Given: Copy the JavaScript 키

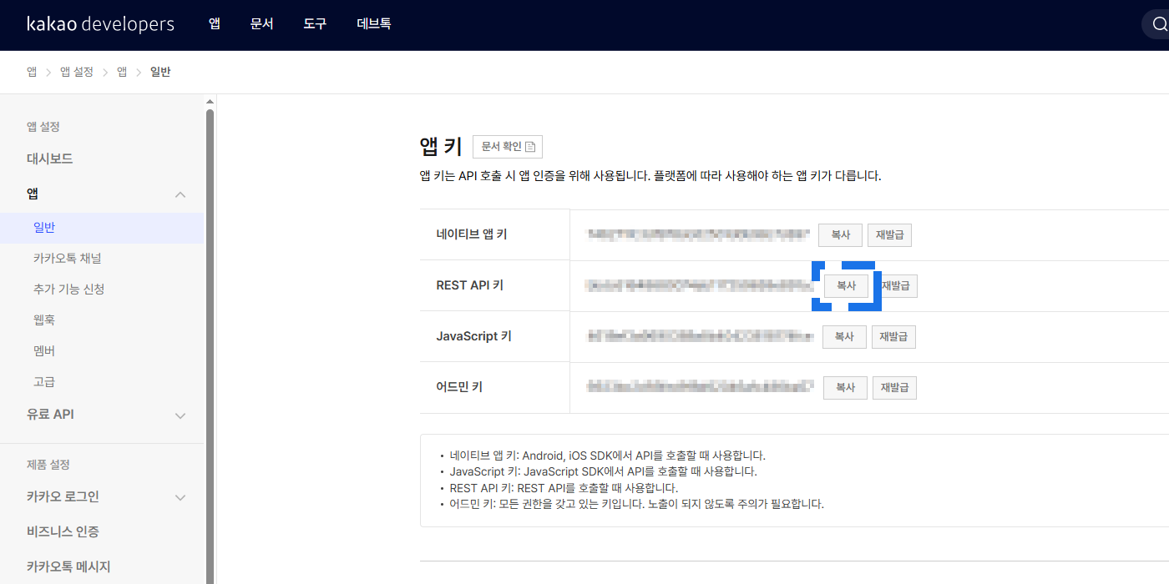Looking at the screenshot, I should click(844, 337).
